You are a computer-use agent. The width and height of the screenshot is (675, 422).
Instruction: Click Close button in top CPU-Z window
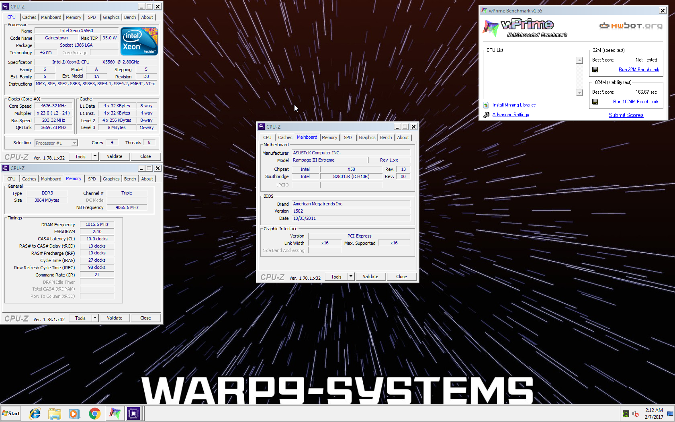point(145,156)
